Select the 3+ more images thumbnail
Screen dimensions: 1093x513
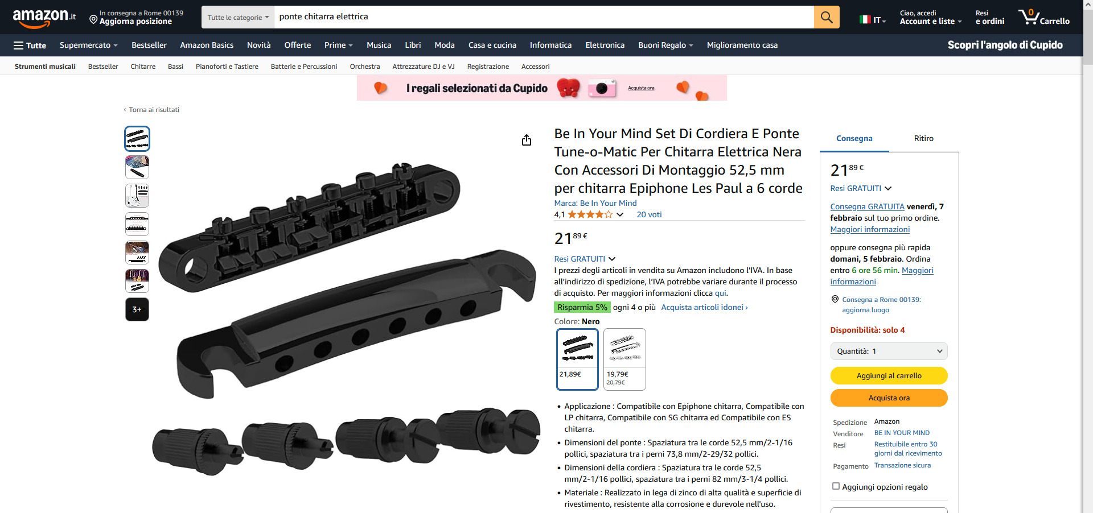point(137,309)
